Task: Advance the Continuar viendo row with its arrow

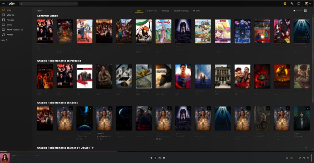Action: pos(306,16)
